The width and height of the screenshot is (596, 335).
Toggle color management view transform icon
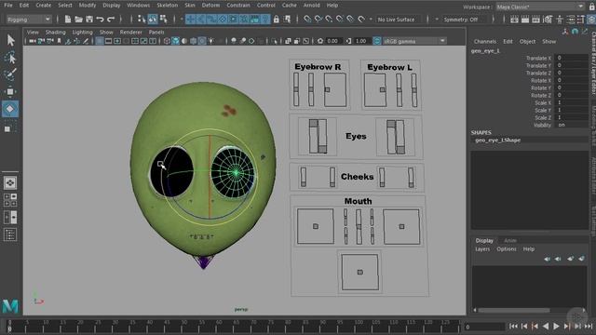[x=376, y=41]
